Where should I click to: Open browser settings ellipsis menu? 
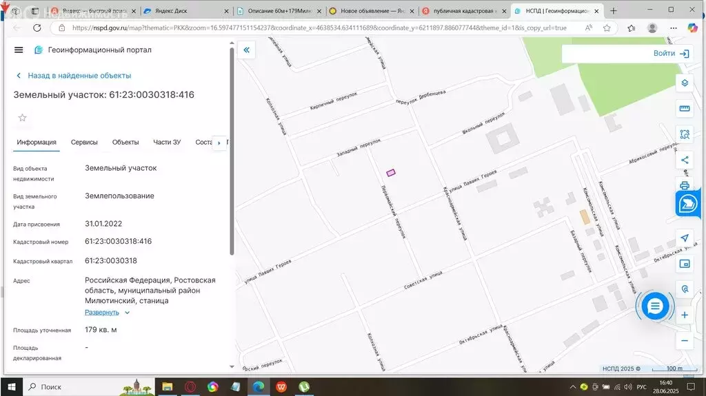[x=673, y=28]
